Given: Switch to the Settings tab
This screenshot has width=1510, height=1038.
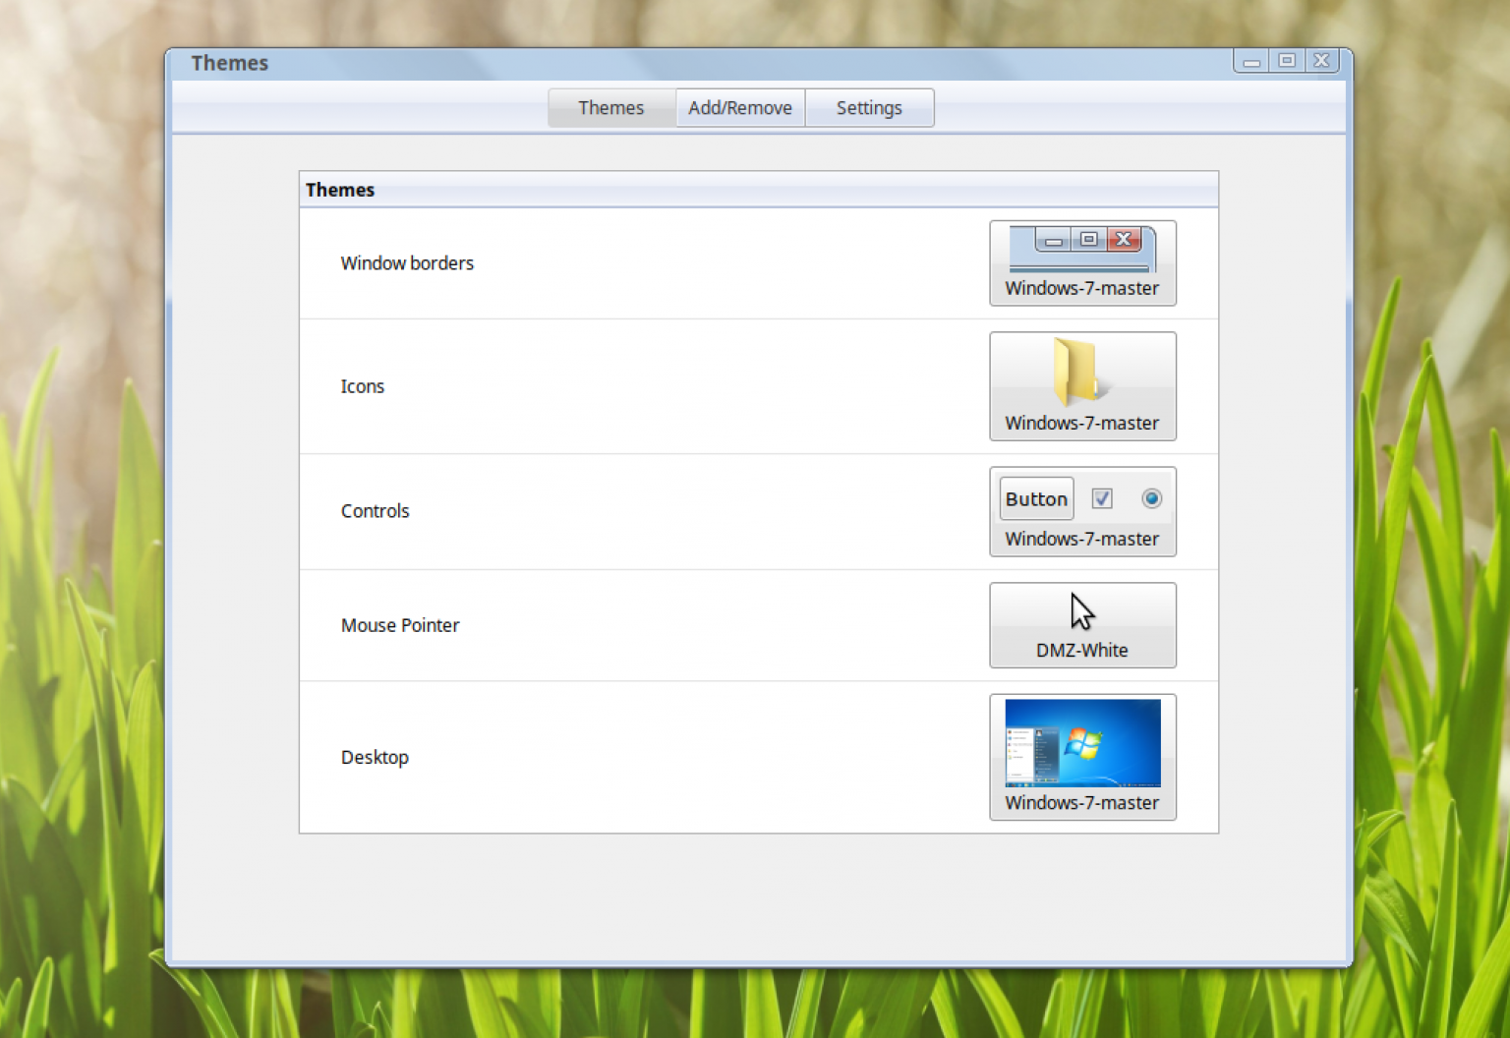Looking at the screenshot, I should point(868,107).
